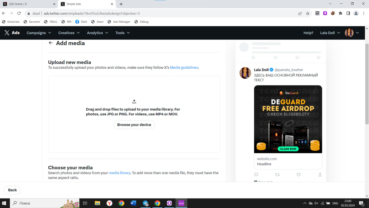
Task: Open the cookie extension icon
Action: (x=333, y=13)
